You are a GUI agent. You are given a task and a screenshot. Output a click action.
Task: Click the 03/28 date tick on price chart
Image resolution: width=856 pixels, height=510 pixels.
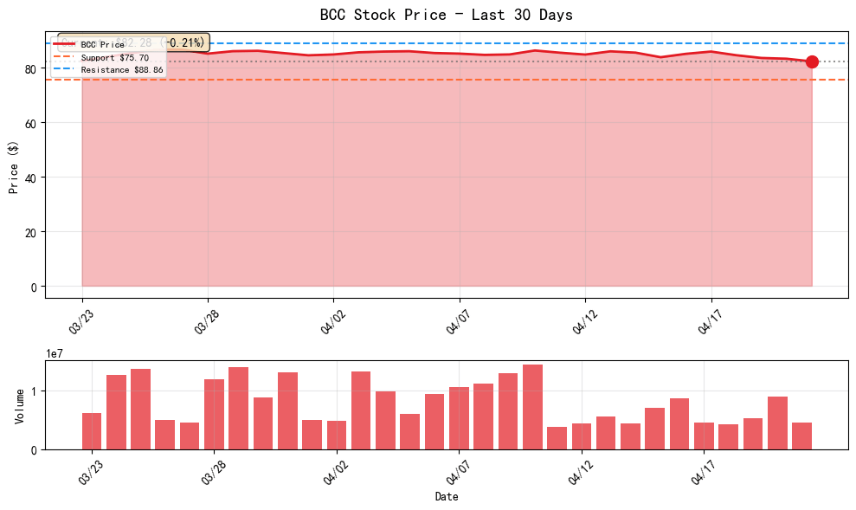click(x=208, y=324)
